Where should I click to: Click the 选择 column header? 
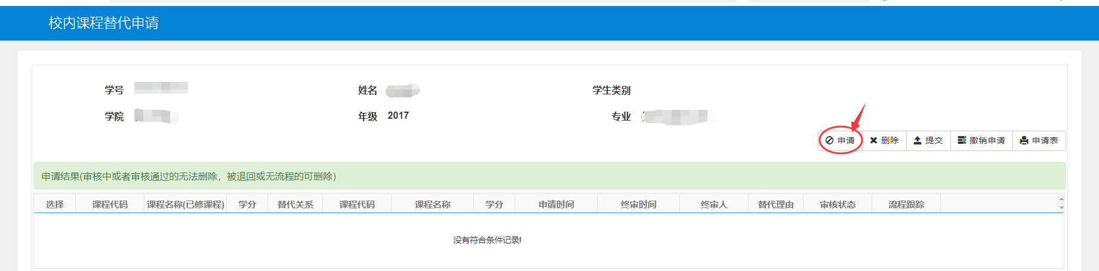[55, 204]
